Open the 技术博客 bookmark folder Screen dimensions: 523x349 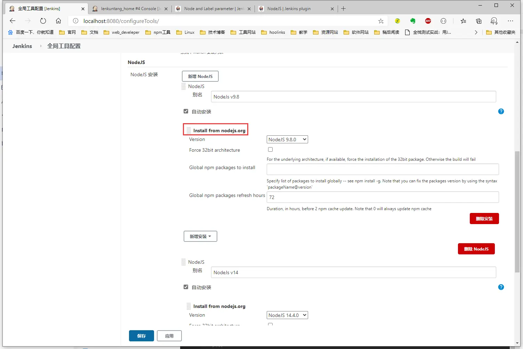tap(212, 32)
